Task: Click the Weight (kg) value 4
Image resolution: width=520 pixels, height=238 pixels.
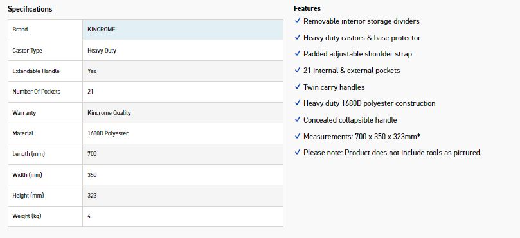Action: coord(89,216)
